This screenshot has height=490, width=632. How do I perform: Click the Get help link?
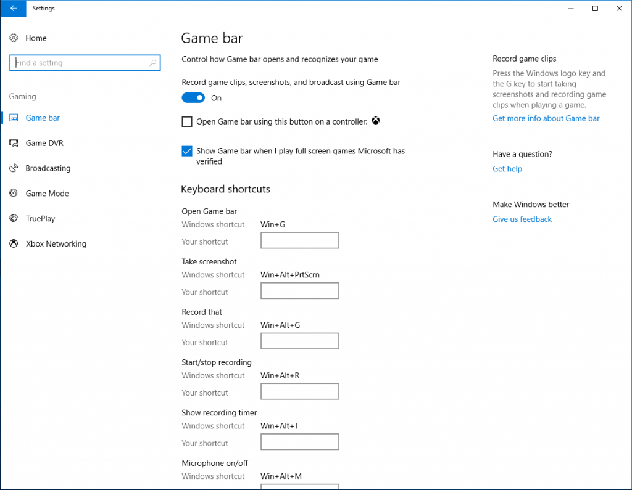pyautogui.click(x=507, y=168)
